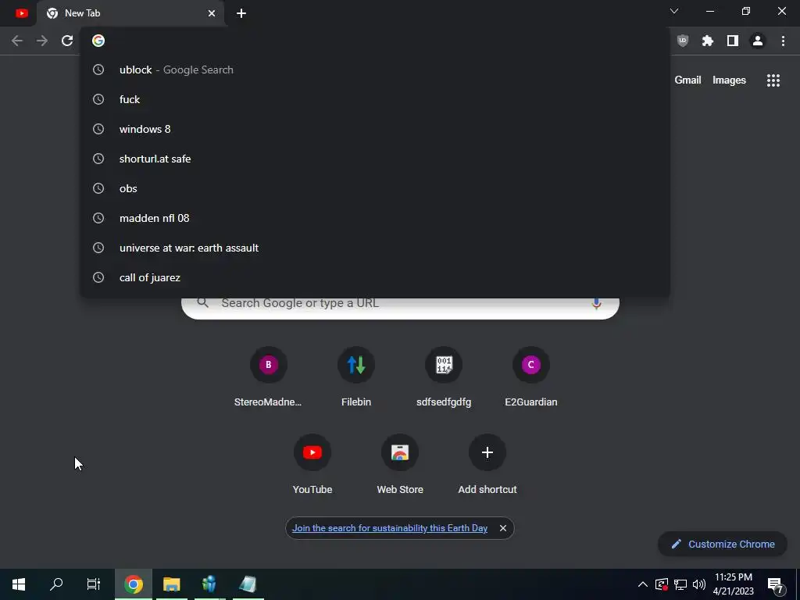
Task: Select the obs suggestion
Action: [374, 188]
